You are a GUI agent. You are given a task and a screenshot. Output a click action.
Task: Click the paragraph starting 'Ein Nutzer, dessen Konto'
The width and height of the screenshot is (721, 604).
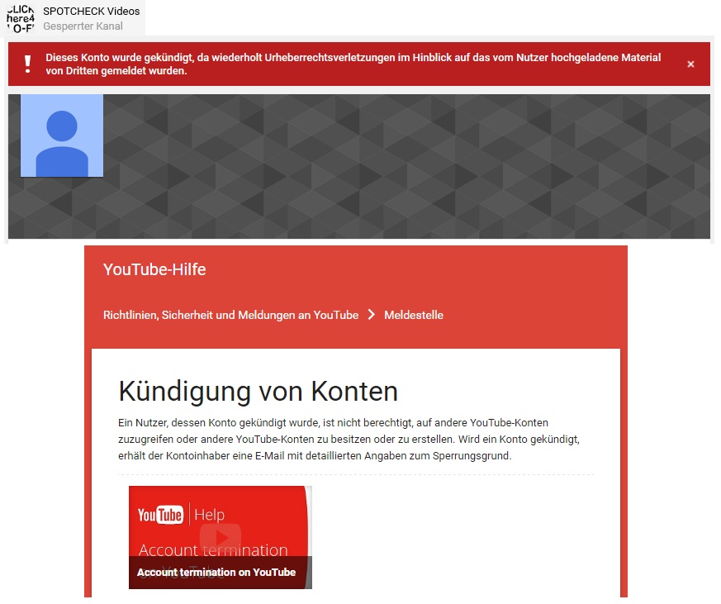pos(349,440)
